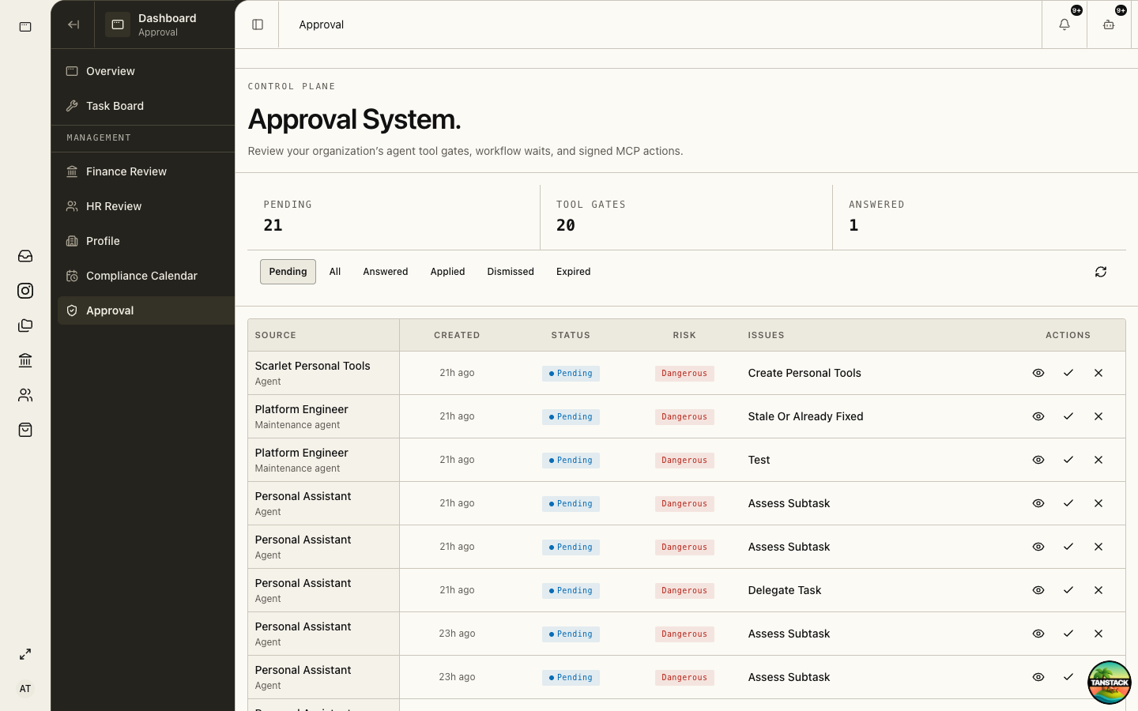
Task: Click the Dangerous badge in Delegate Task row
Action: pyautogui.click(x=684, y=591)
